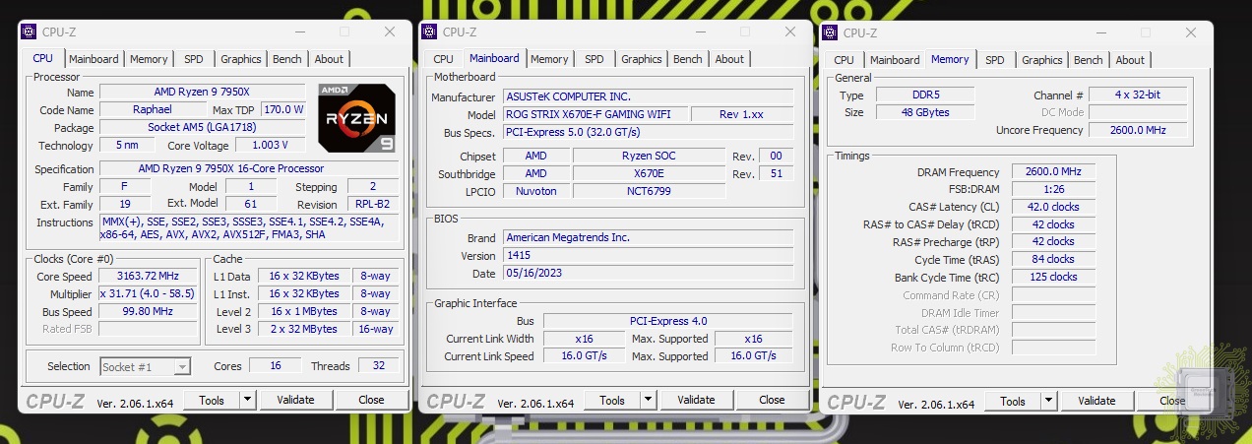
Task: Click the CPU-Z title bar icon in the middle window
Action: point(429,32)
